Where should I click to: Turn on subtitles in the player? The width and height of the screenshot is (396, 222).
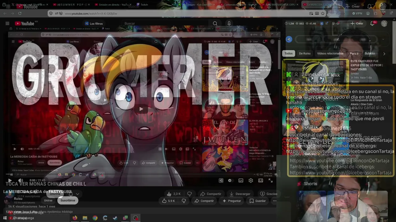click(x=241, y=180)
